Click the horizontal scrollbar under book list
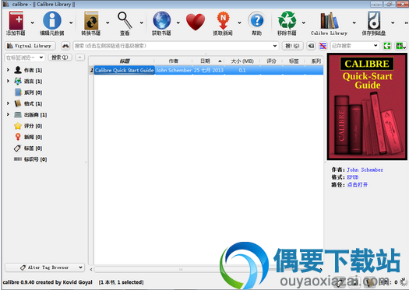 [182, 270]
